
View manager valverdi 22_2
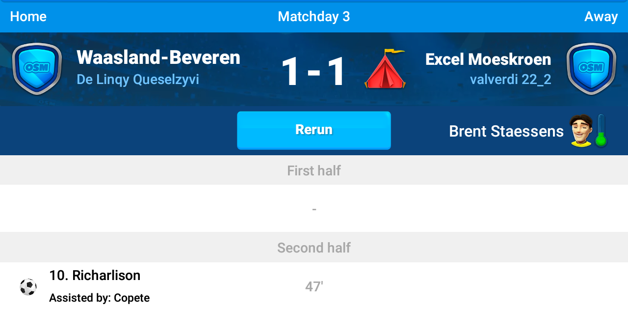point(510,79)
